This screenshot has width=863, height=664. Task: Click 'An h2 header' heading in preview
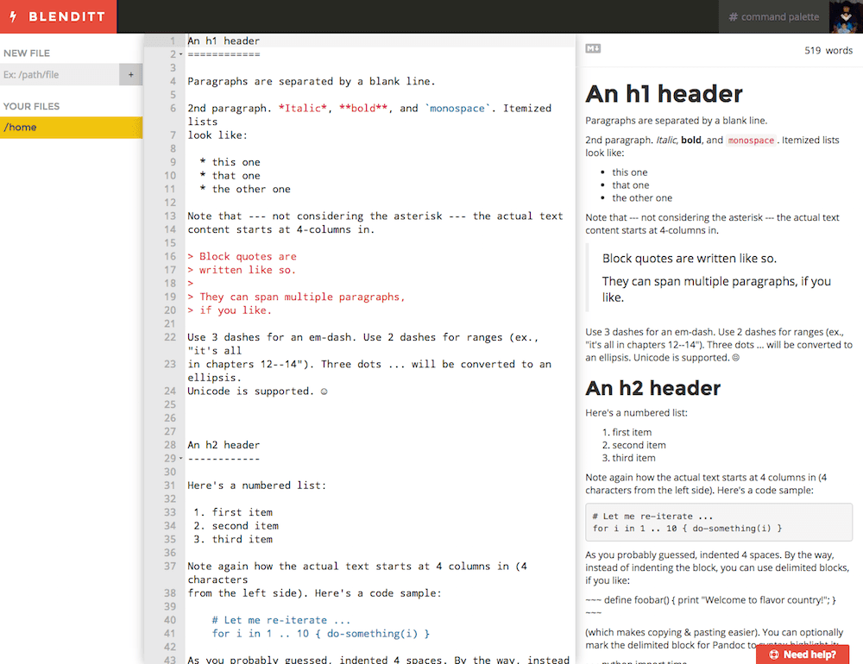pos(652,388)
